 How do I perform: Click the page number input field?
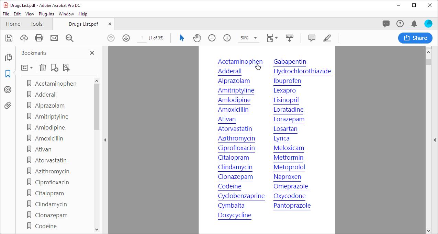tap(142, 38)
